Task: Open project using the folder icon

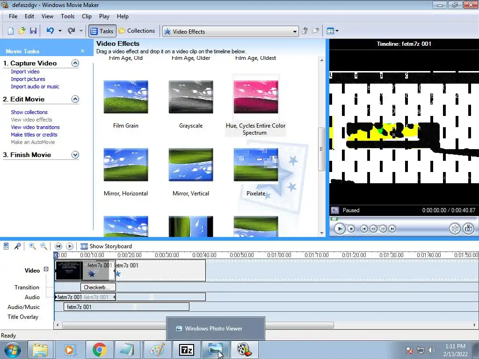Action: coord(22,31)
